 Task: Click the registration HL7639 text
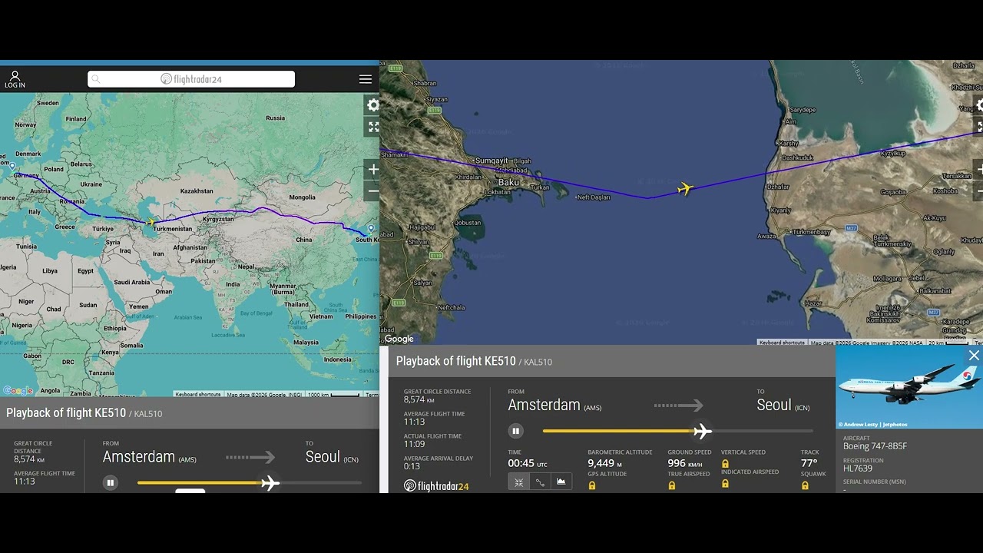click(x=857, y=469)
